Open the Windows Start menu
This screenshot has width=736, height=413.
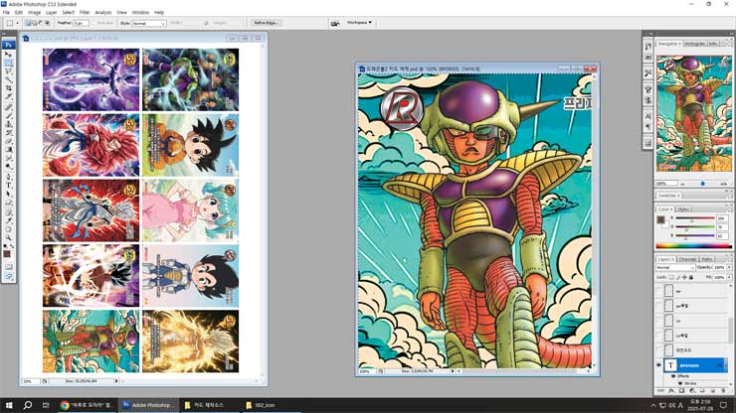(9, 405)
